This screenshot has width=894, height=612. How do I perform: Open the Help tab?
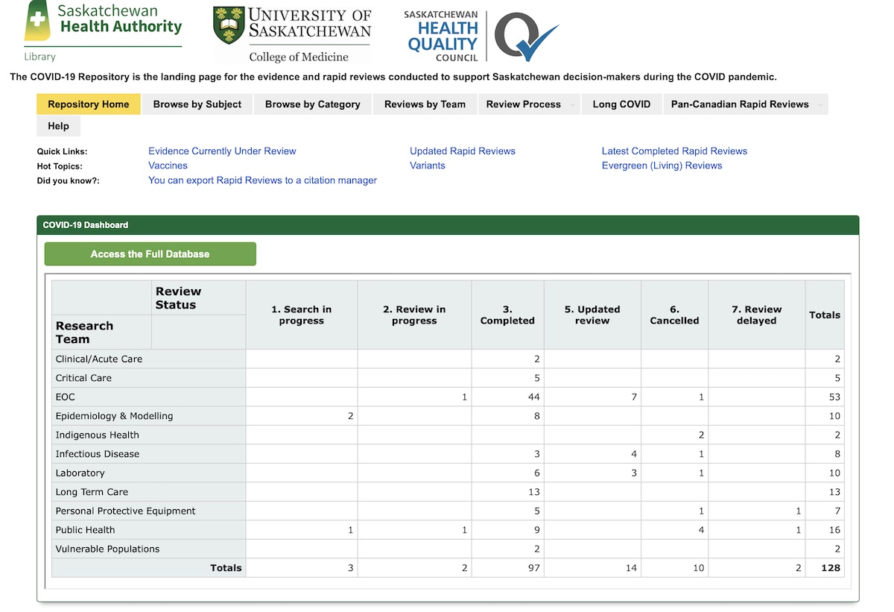tap(57, 126)
